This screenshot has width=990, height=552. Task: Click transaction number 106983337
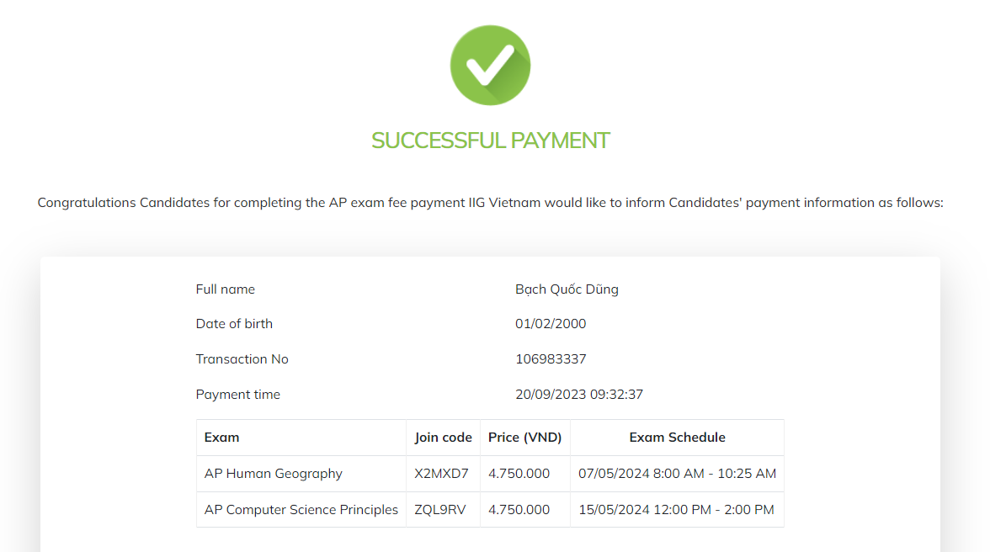click(x=551, y=359)
